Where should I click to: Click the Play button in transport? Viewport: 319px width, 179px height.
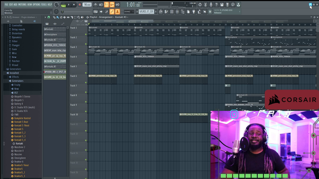tap(69, 4)
